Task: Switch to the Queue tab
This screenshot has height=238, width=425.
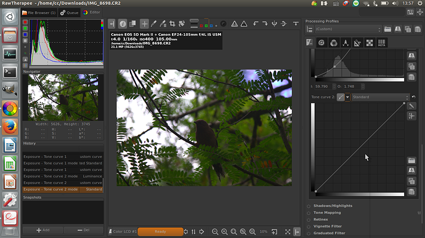Action: 69,13
